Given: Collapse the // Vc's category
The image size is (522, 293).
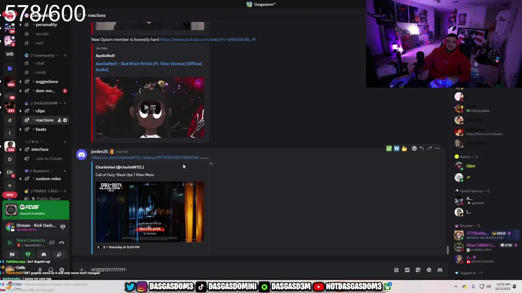Looking at the screenshot, I should pyautogui.click(x=34, y=142).
